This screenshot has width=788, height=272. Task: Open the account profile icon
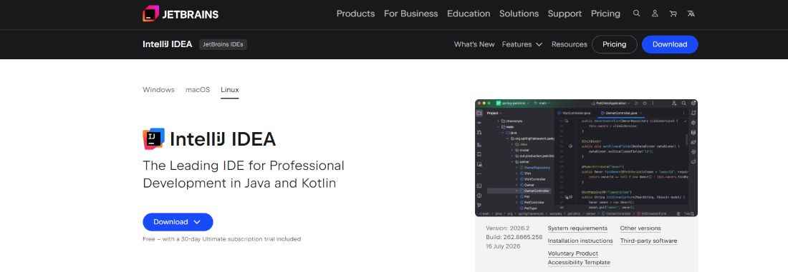point(655,14)
